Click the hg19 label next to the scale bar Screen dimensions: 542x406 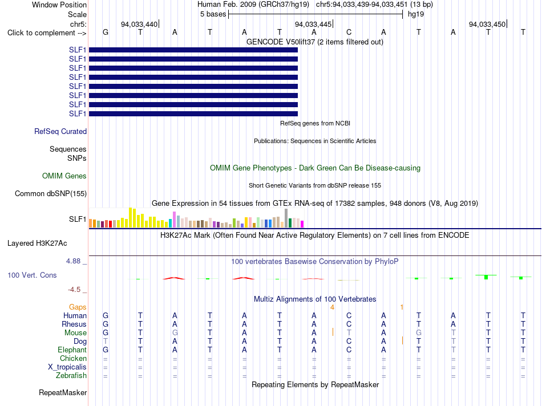416,14
